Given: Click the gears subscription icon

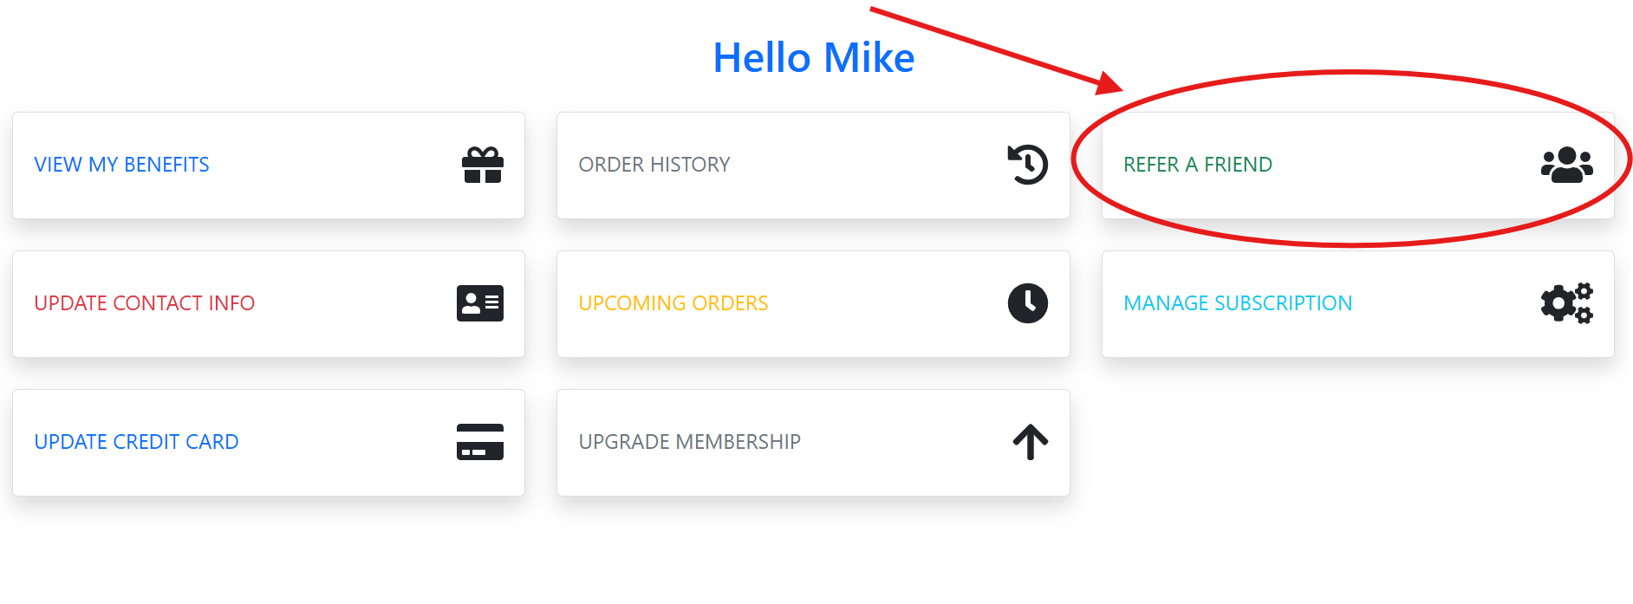Looking at the screenshot, I should pyautogui.click(x=1567, y=303).
